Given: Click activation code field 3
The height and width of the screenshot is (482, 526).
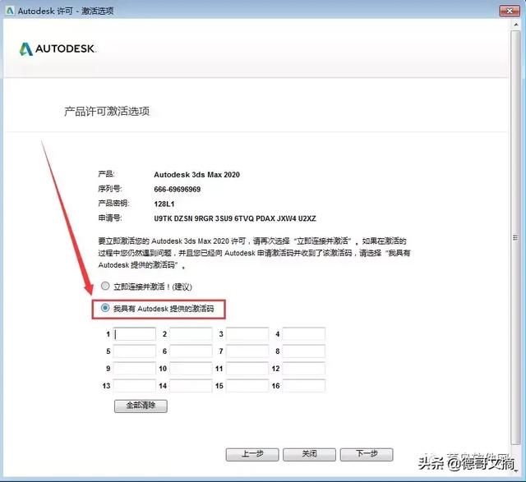Looking at the screenshot, I should pyautogui.click(x=247, y=334).
